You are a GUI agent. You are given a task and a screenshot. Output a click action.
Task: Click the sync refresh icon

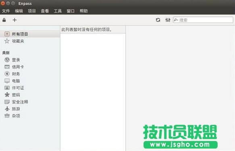coord(158,20)
